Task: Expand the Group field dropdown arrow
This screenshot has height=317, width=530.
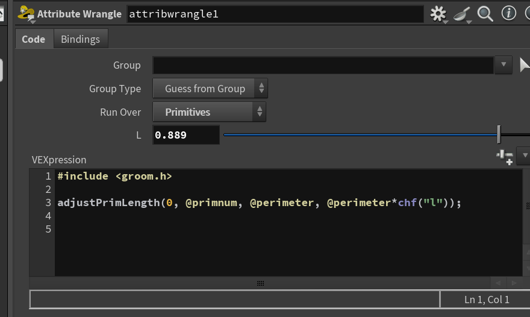Action: (x=503, y=64)
